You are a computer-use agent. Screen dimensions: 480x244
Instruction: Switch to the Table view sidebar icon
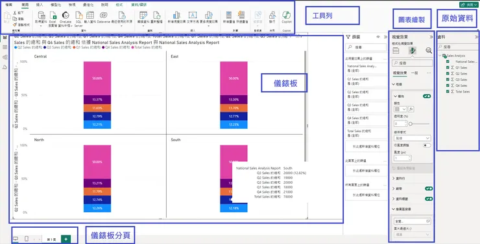pyautogui.click(x=5, y=47)
